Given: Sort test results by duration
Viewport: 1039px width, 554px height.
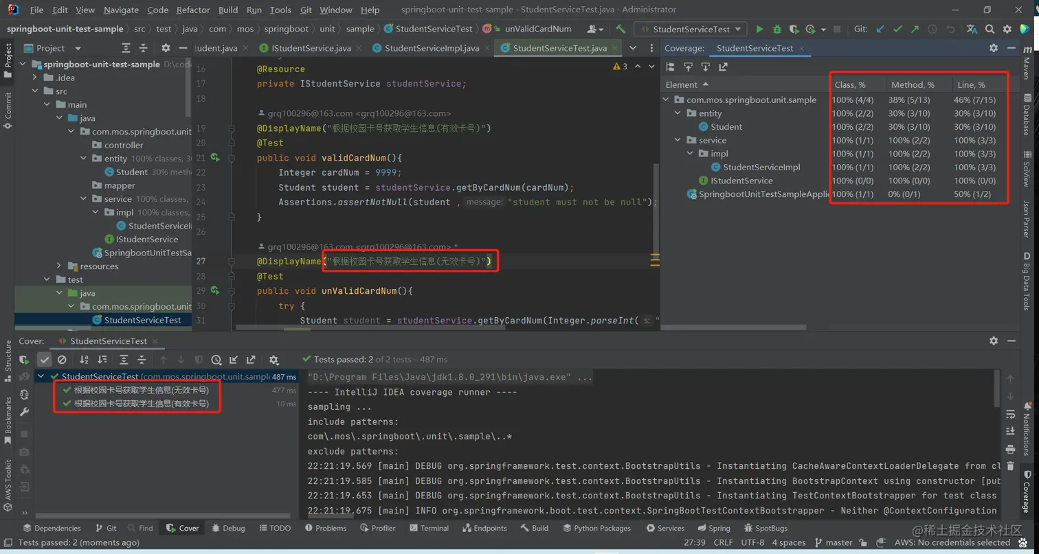Looking at the screenshot, I should pyautogui.click(x=102, y=359).
